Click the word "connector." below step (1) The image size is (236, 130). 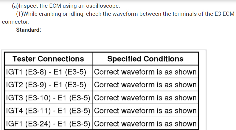(x=15, y=22)
